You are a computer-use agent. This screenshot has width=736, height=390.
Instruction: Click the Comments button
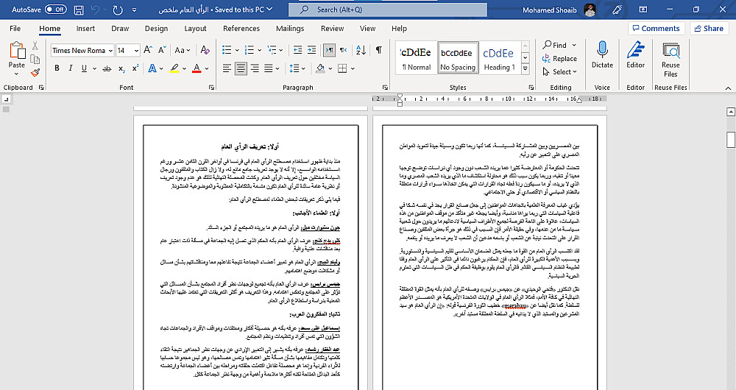click(x=657, y=28)
